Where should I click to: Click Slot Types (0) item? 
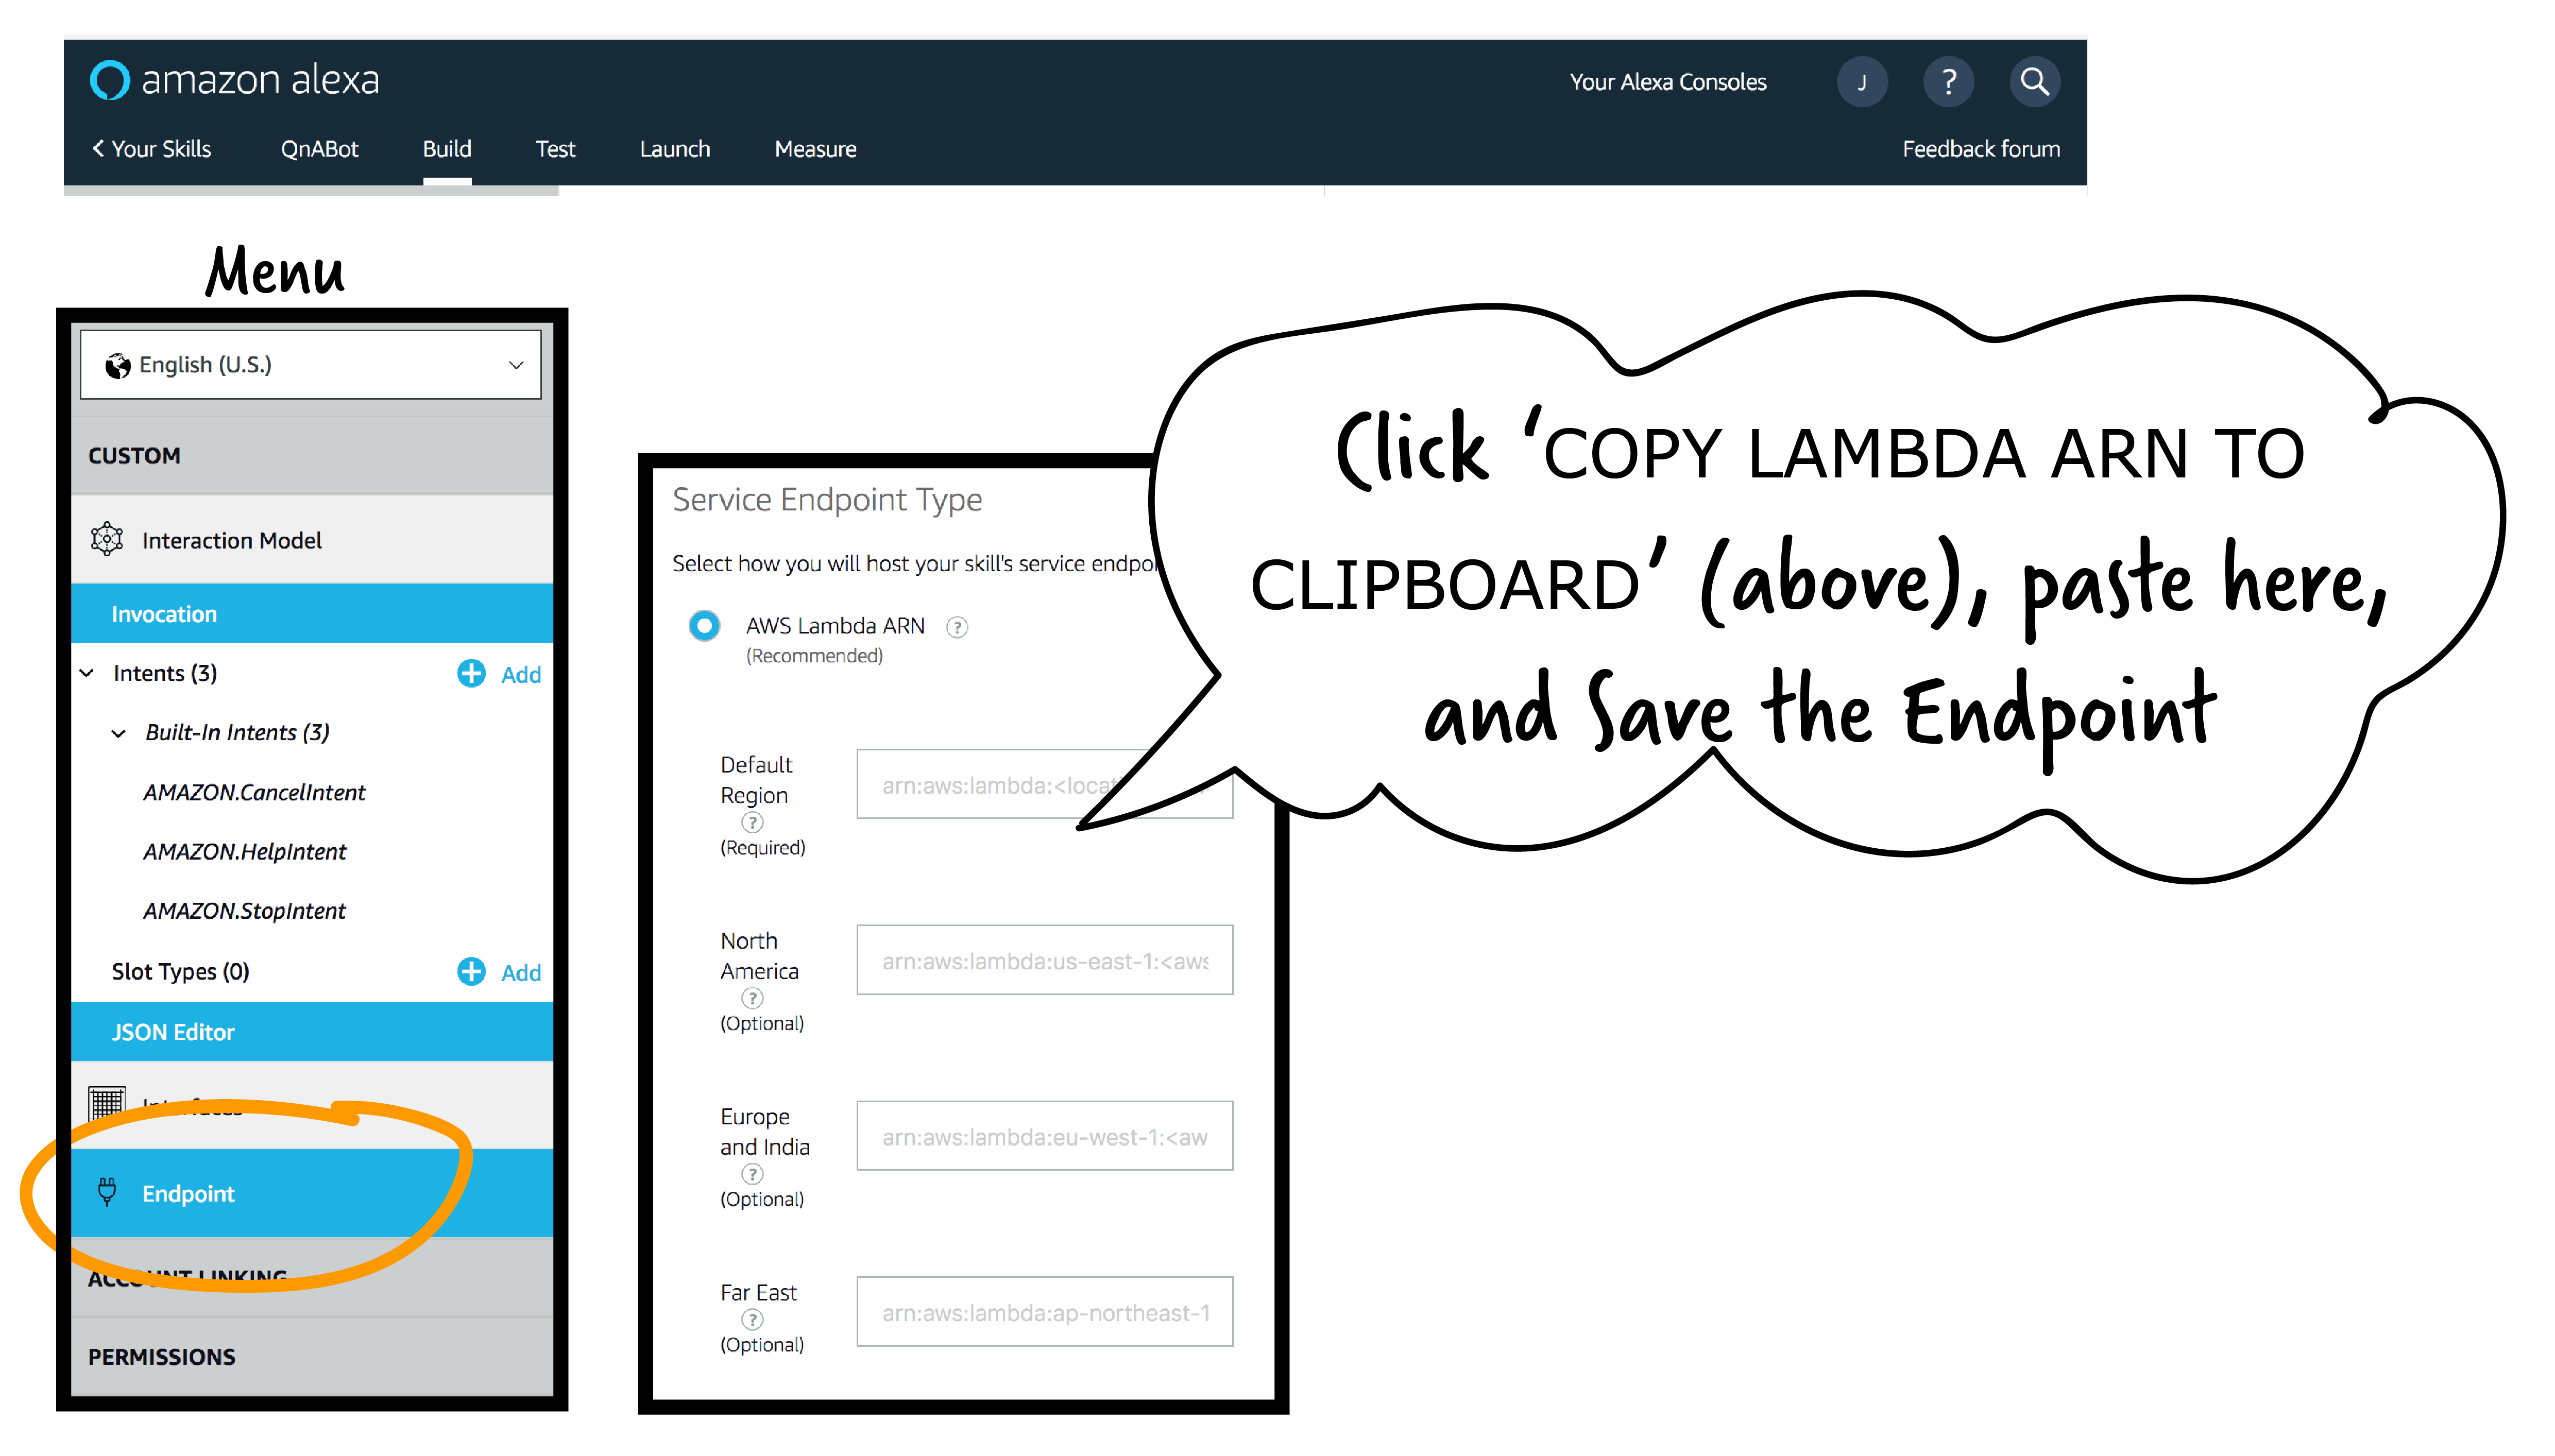[x=180, y=971]
